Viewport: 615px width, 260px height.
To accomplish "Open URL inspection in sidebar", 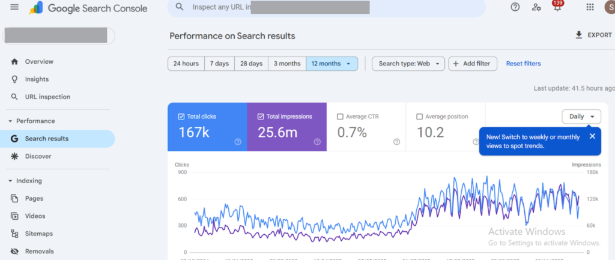I will 47,97.
